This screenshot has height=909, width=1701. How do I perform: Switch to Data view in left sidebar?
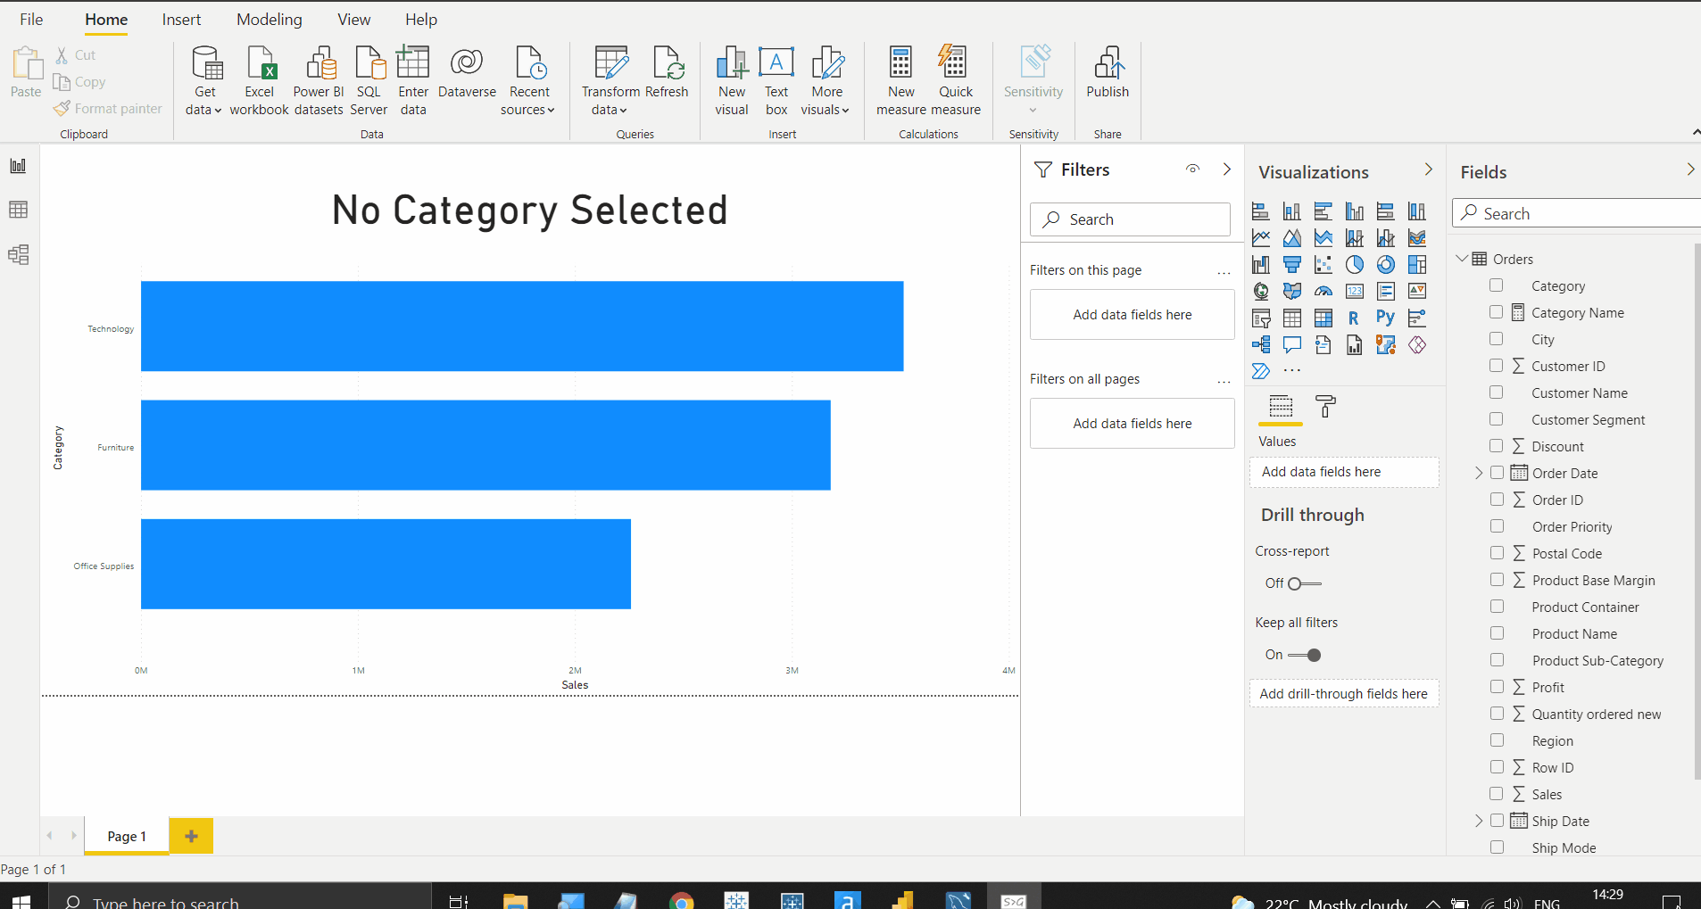pos(18,210)
